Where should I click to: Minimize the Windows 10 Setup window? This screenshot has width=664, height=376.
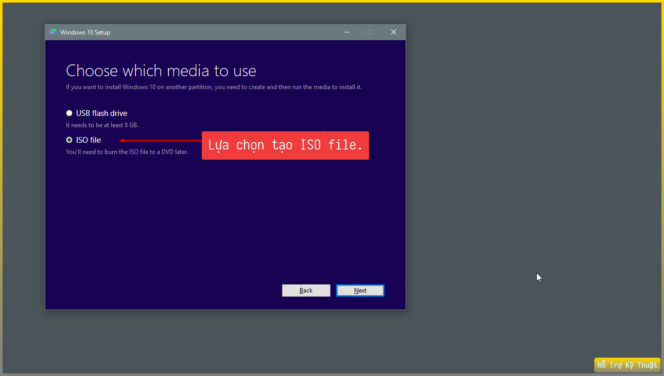(347, 32)
